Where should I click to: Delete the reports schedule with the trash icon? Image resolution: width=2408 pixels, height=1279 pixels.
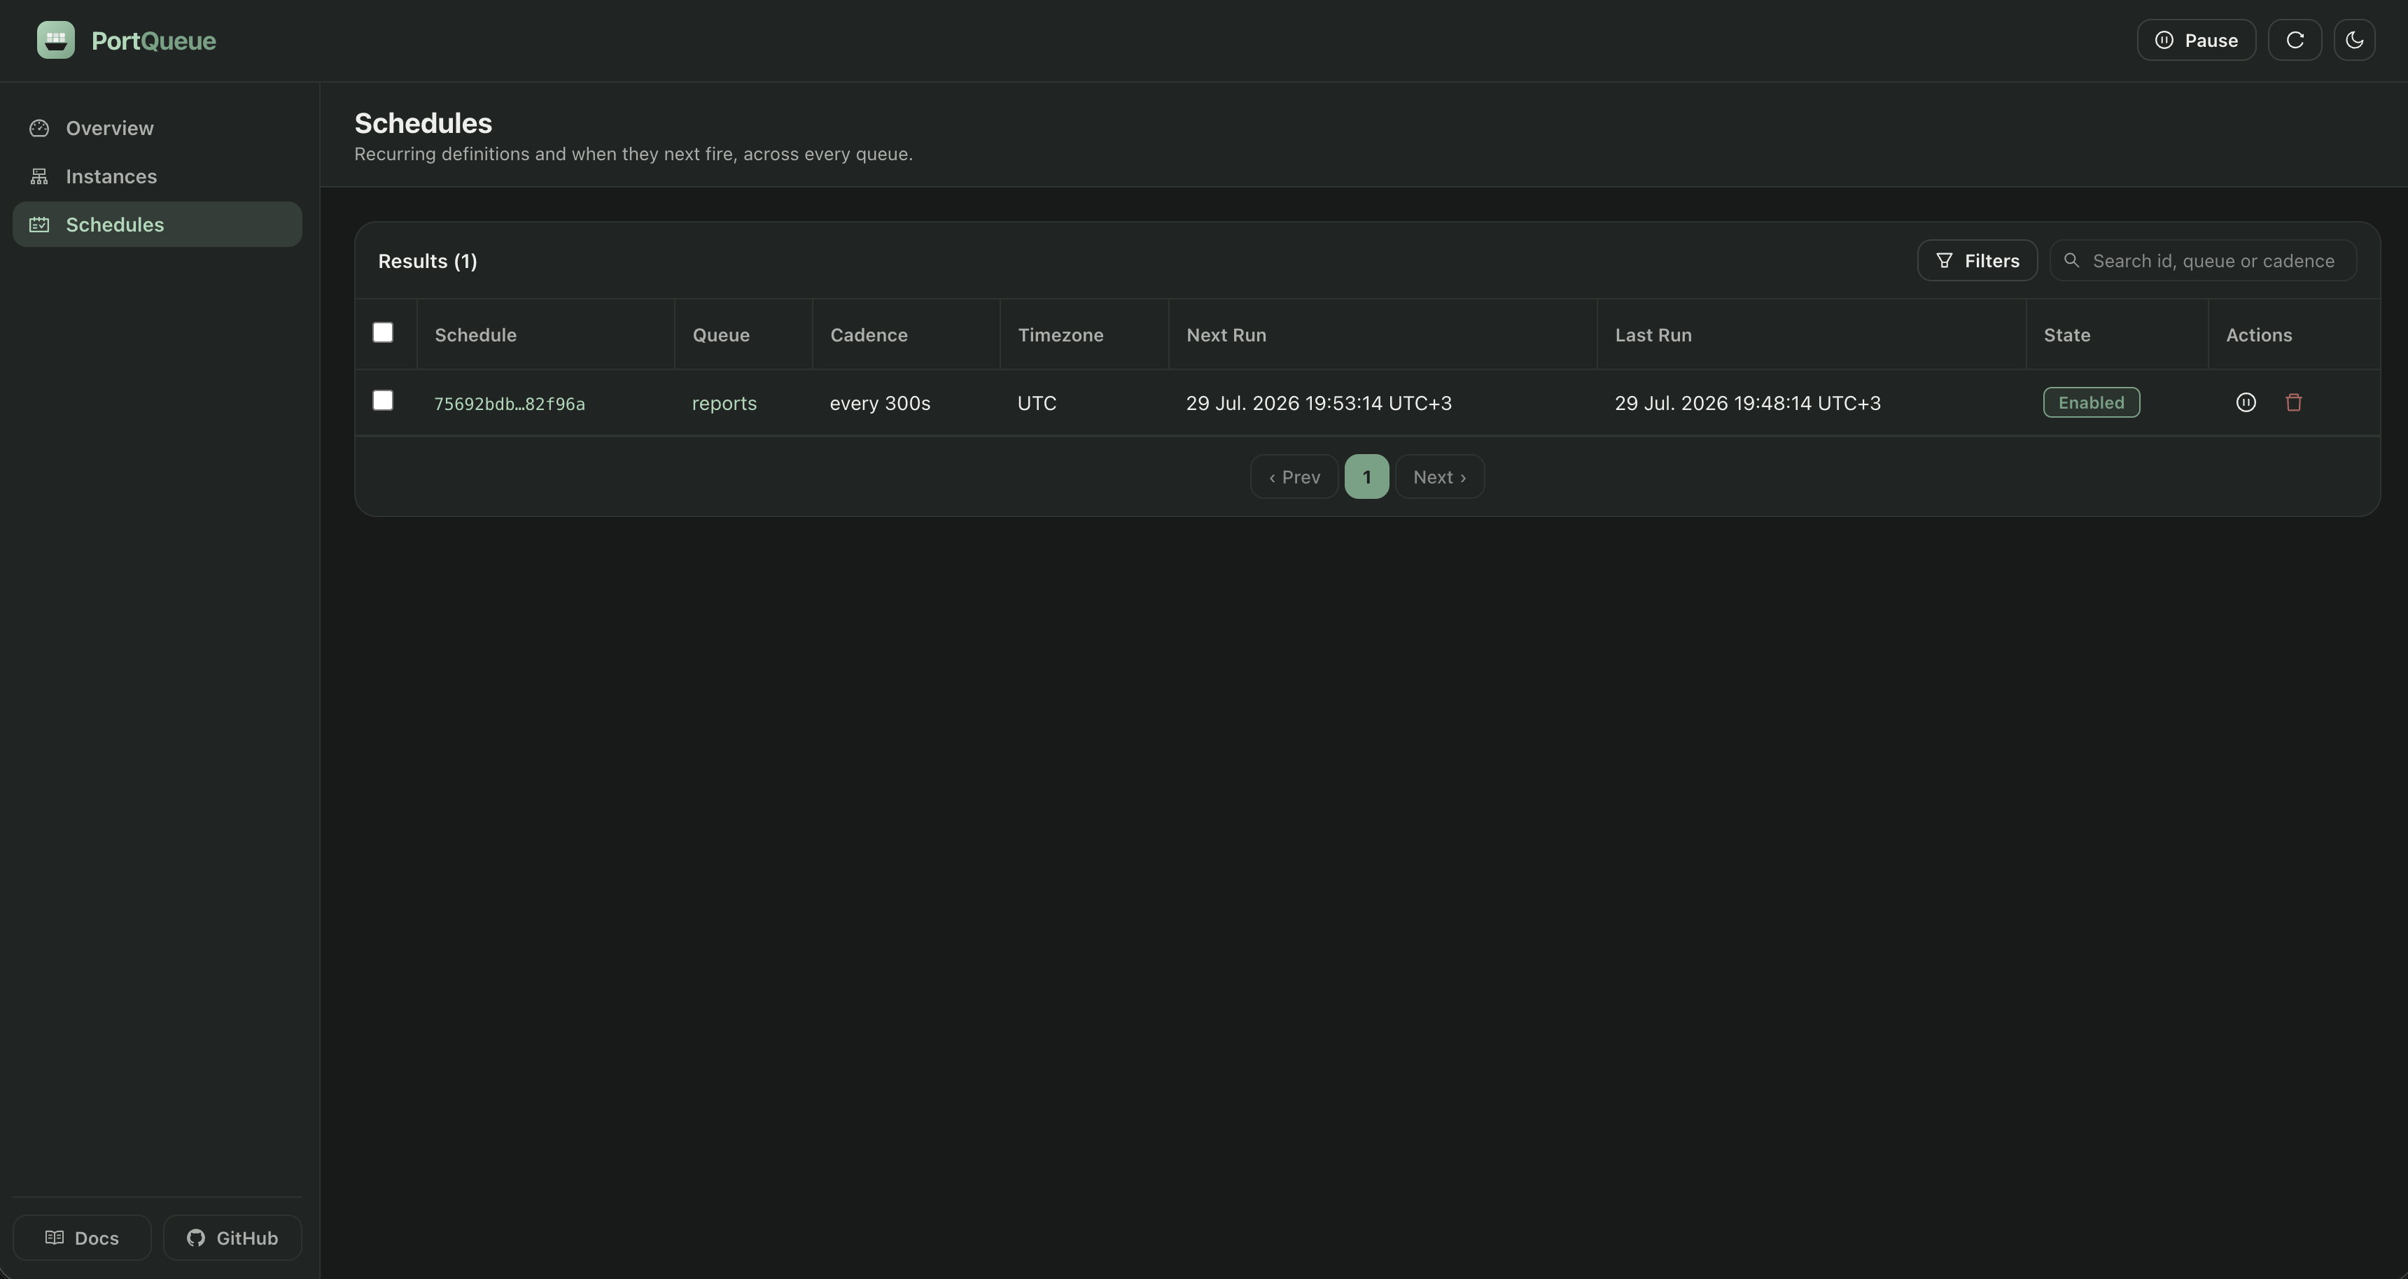coord(2293,403)
